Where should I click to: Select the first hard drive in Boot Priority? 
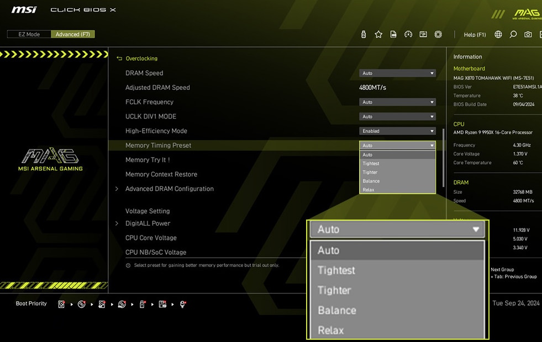61,304
